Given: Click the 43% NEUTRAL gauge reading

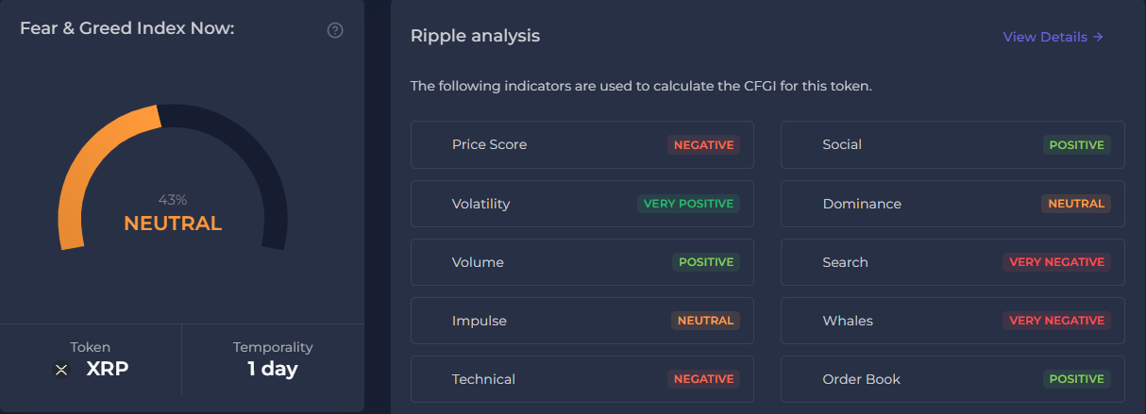Looking at the screenshot, I should tap(173, 215).
